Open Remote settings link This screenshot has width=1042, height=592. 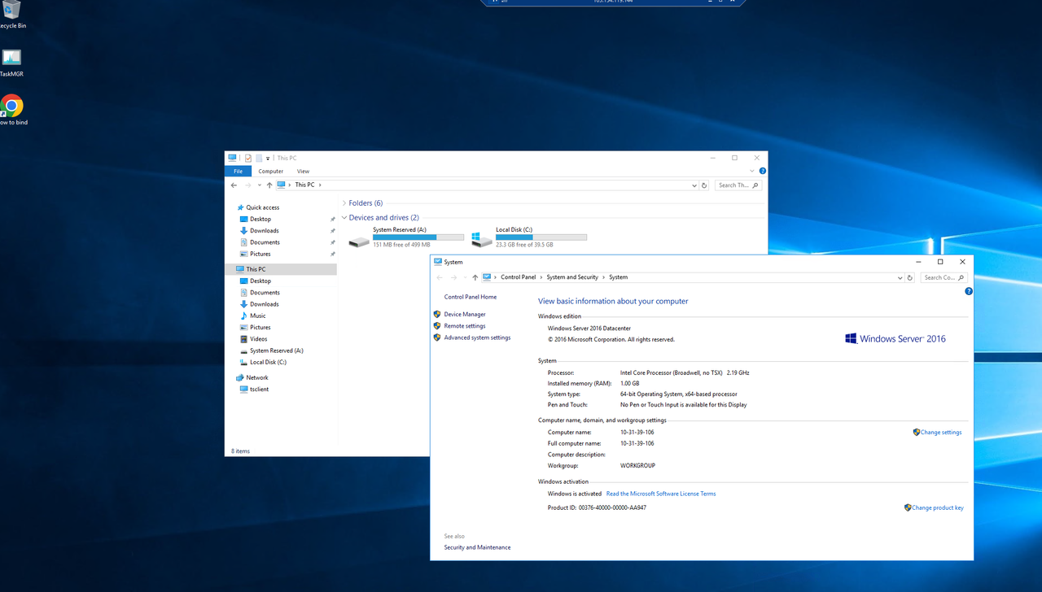pos(465,326)
